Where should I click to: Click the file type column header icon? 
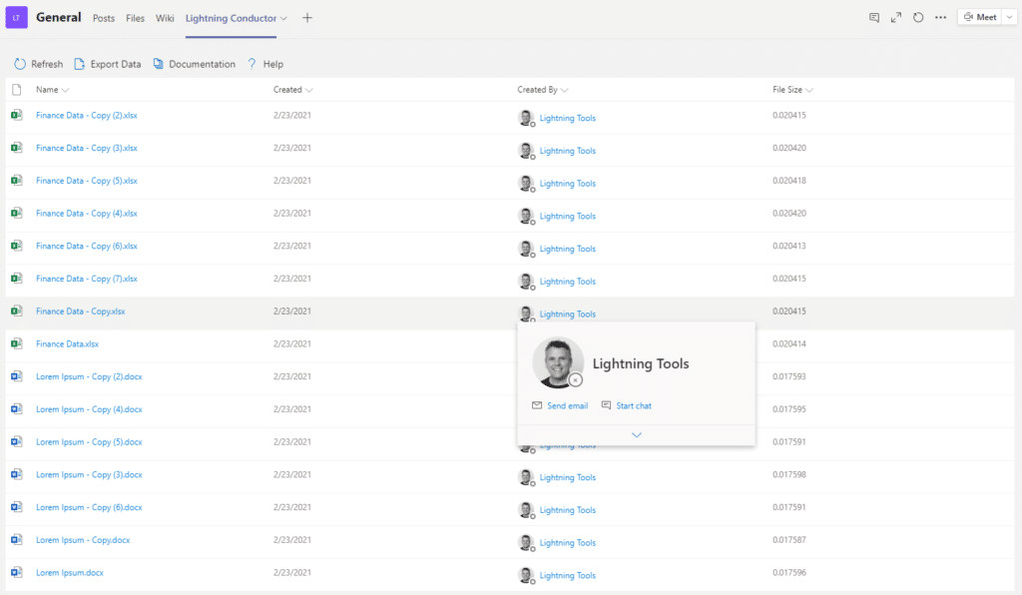pos(16,89)
